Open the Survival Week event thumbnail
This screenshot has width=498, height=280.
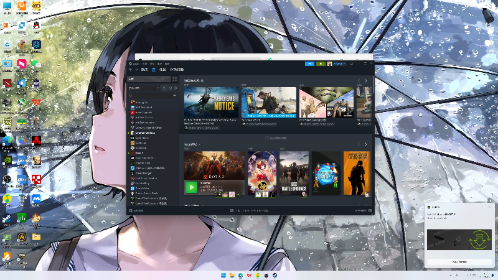point(269,102)
